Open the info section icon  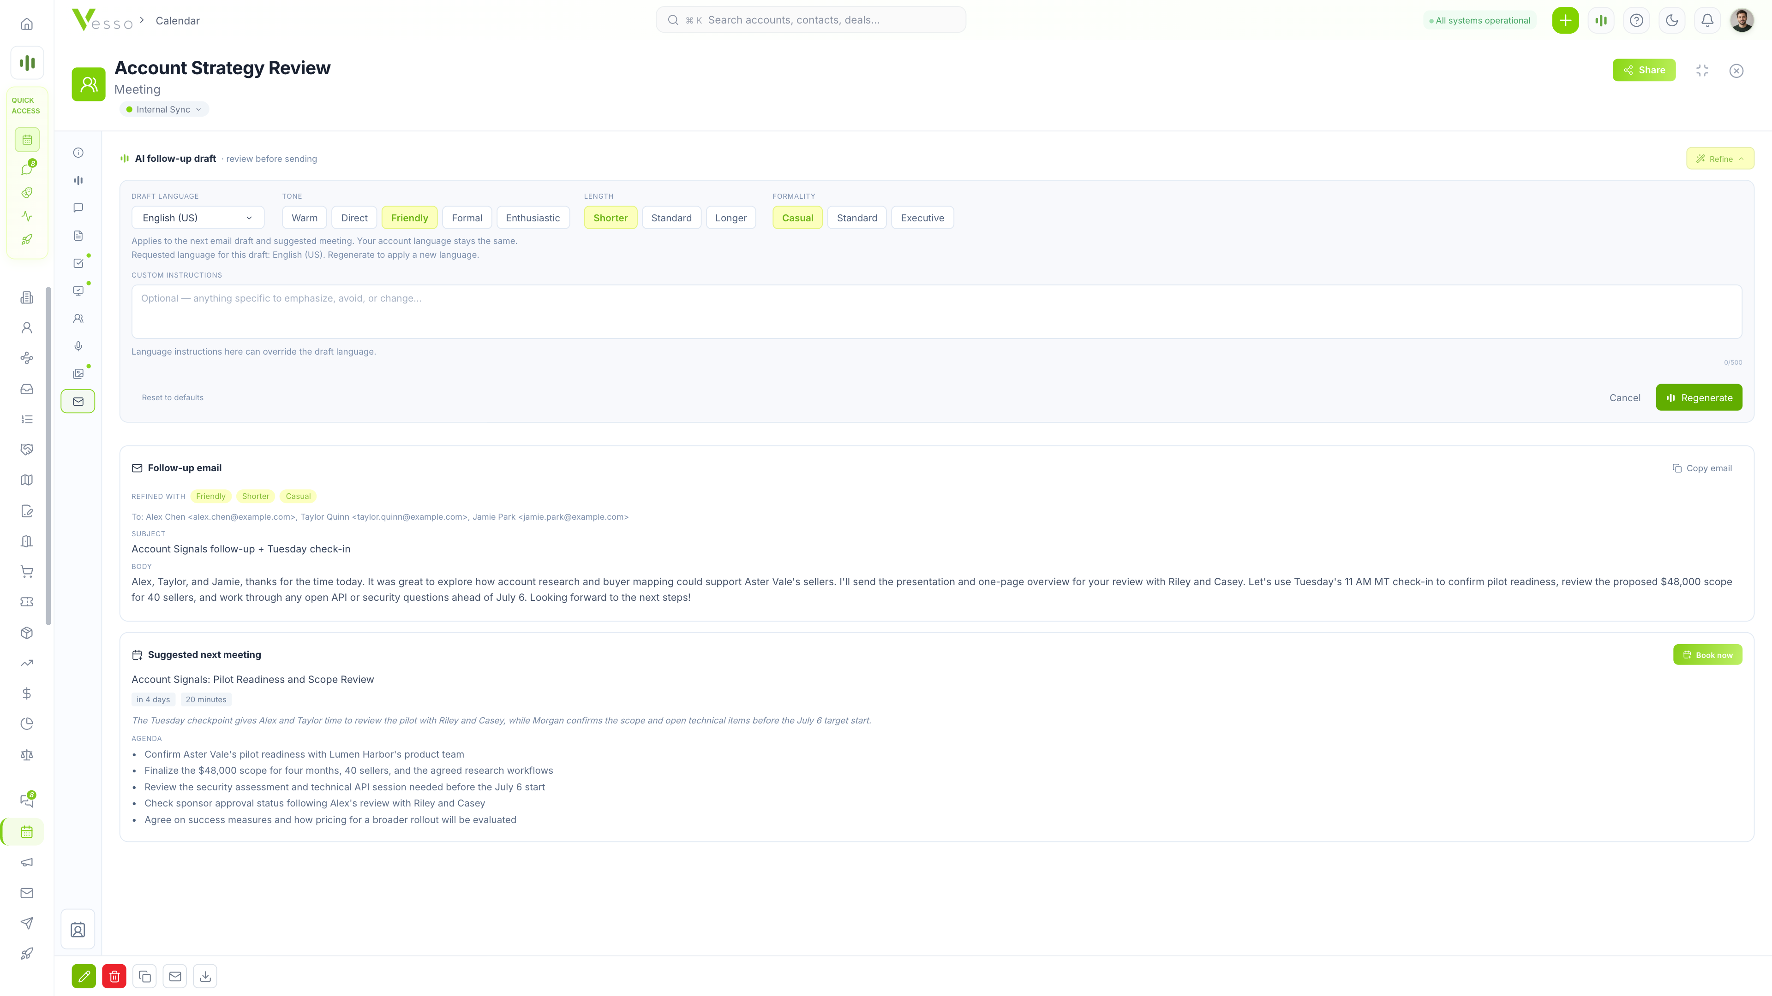pyautogui.click(x=78, y=153)
